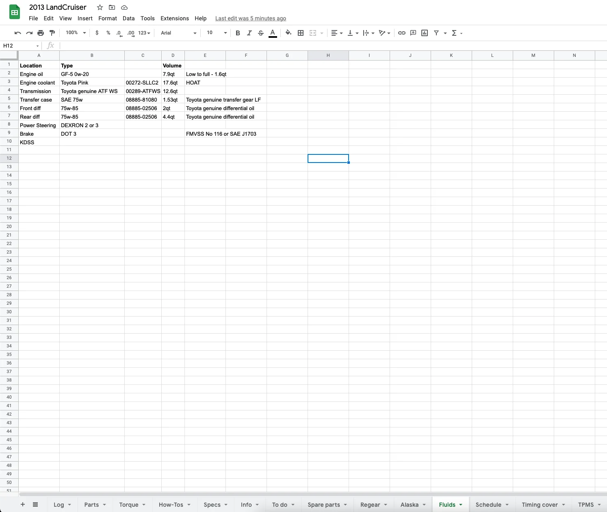
Task: Toggle bold formatting
Action: (238, 33)
